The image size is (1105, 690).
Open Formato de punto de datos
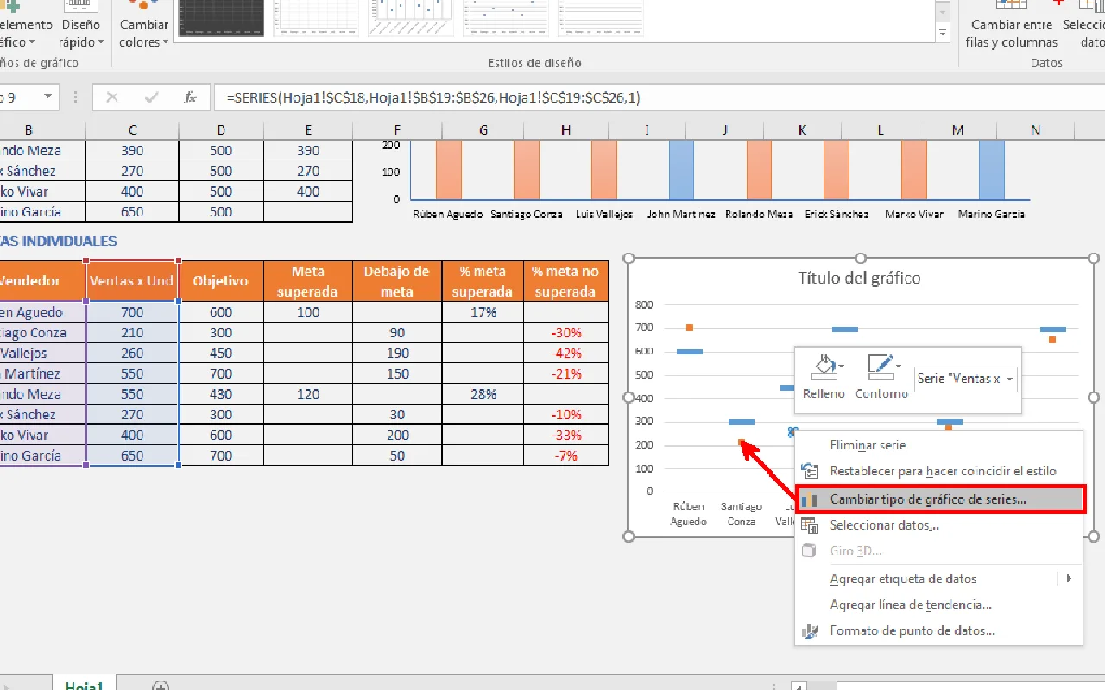(x=912, y=630)
